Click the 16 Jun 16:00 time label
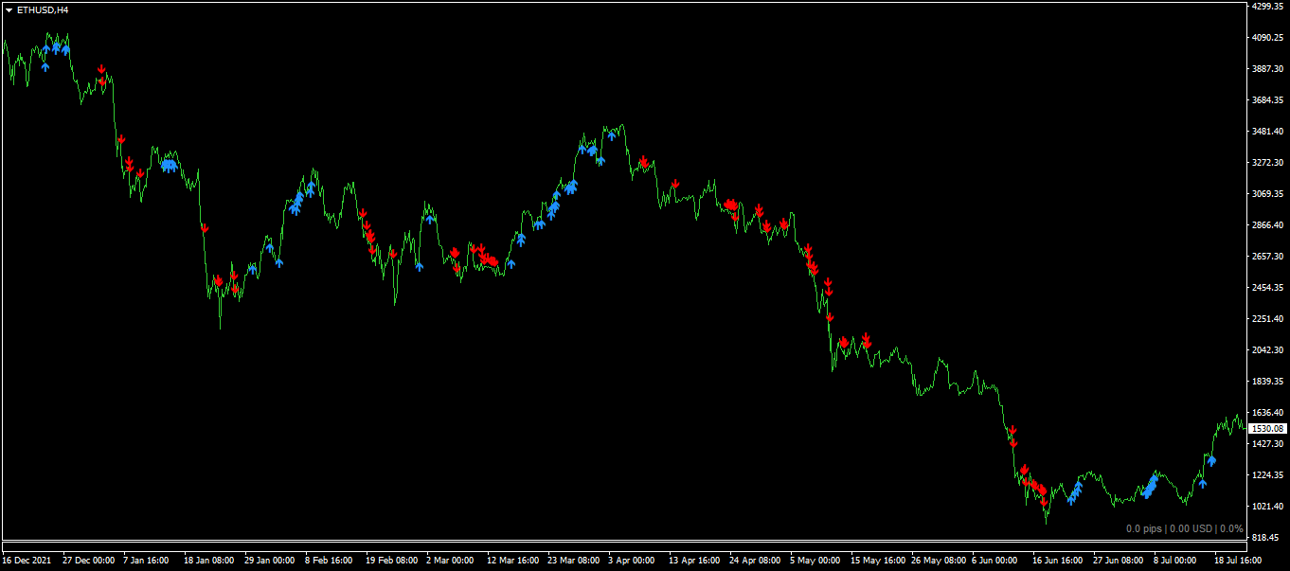This screenshot has height=571, width=1290. [x=1059, y=561]
